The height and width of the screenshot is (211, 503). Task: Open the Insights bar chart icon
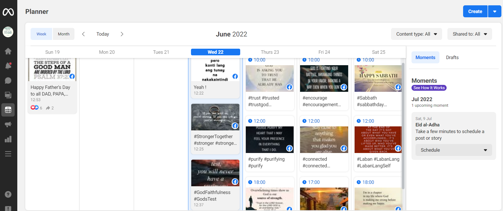pyautogui.click(x=8, y=139)
